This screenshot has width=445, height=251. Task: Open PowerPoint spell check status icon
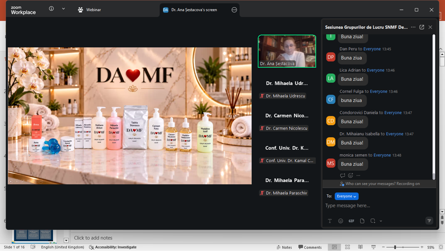coord(33,247)
